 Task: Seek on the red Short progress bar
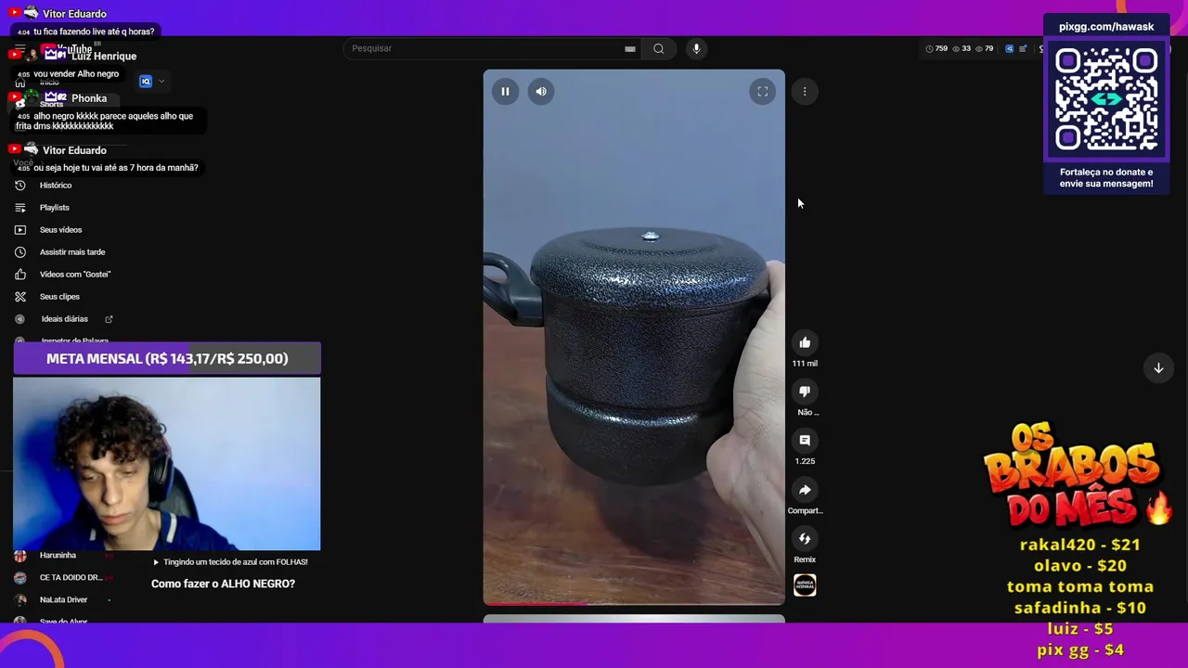[x=634, y=603]
